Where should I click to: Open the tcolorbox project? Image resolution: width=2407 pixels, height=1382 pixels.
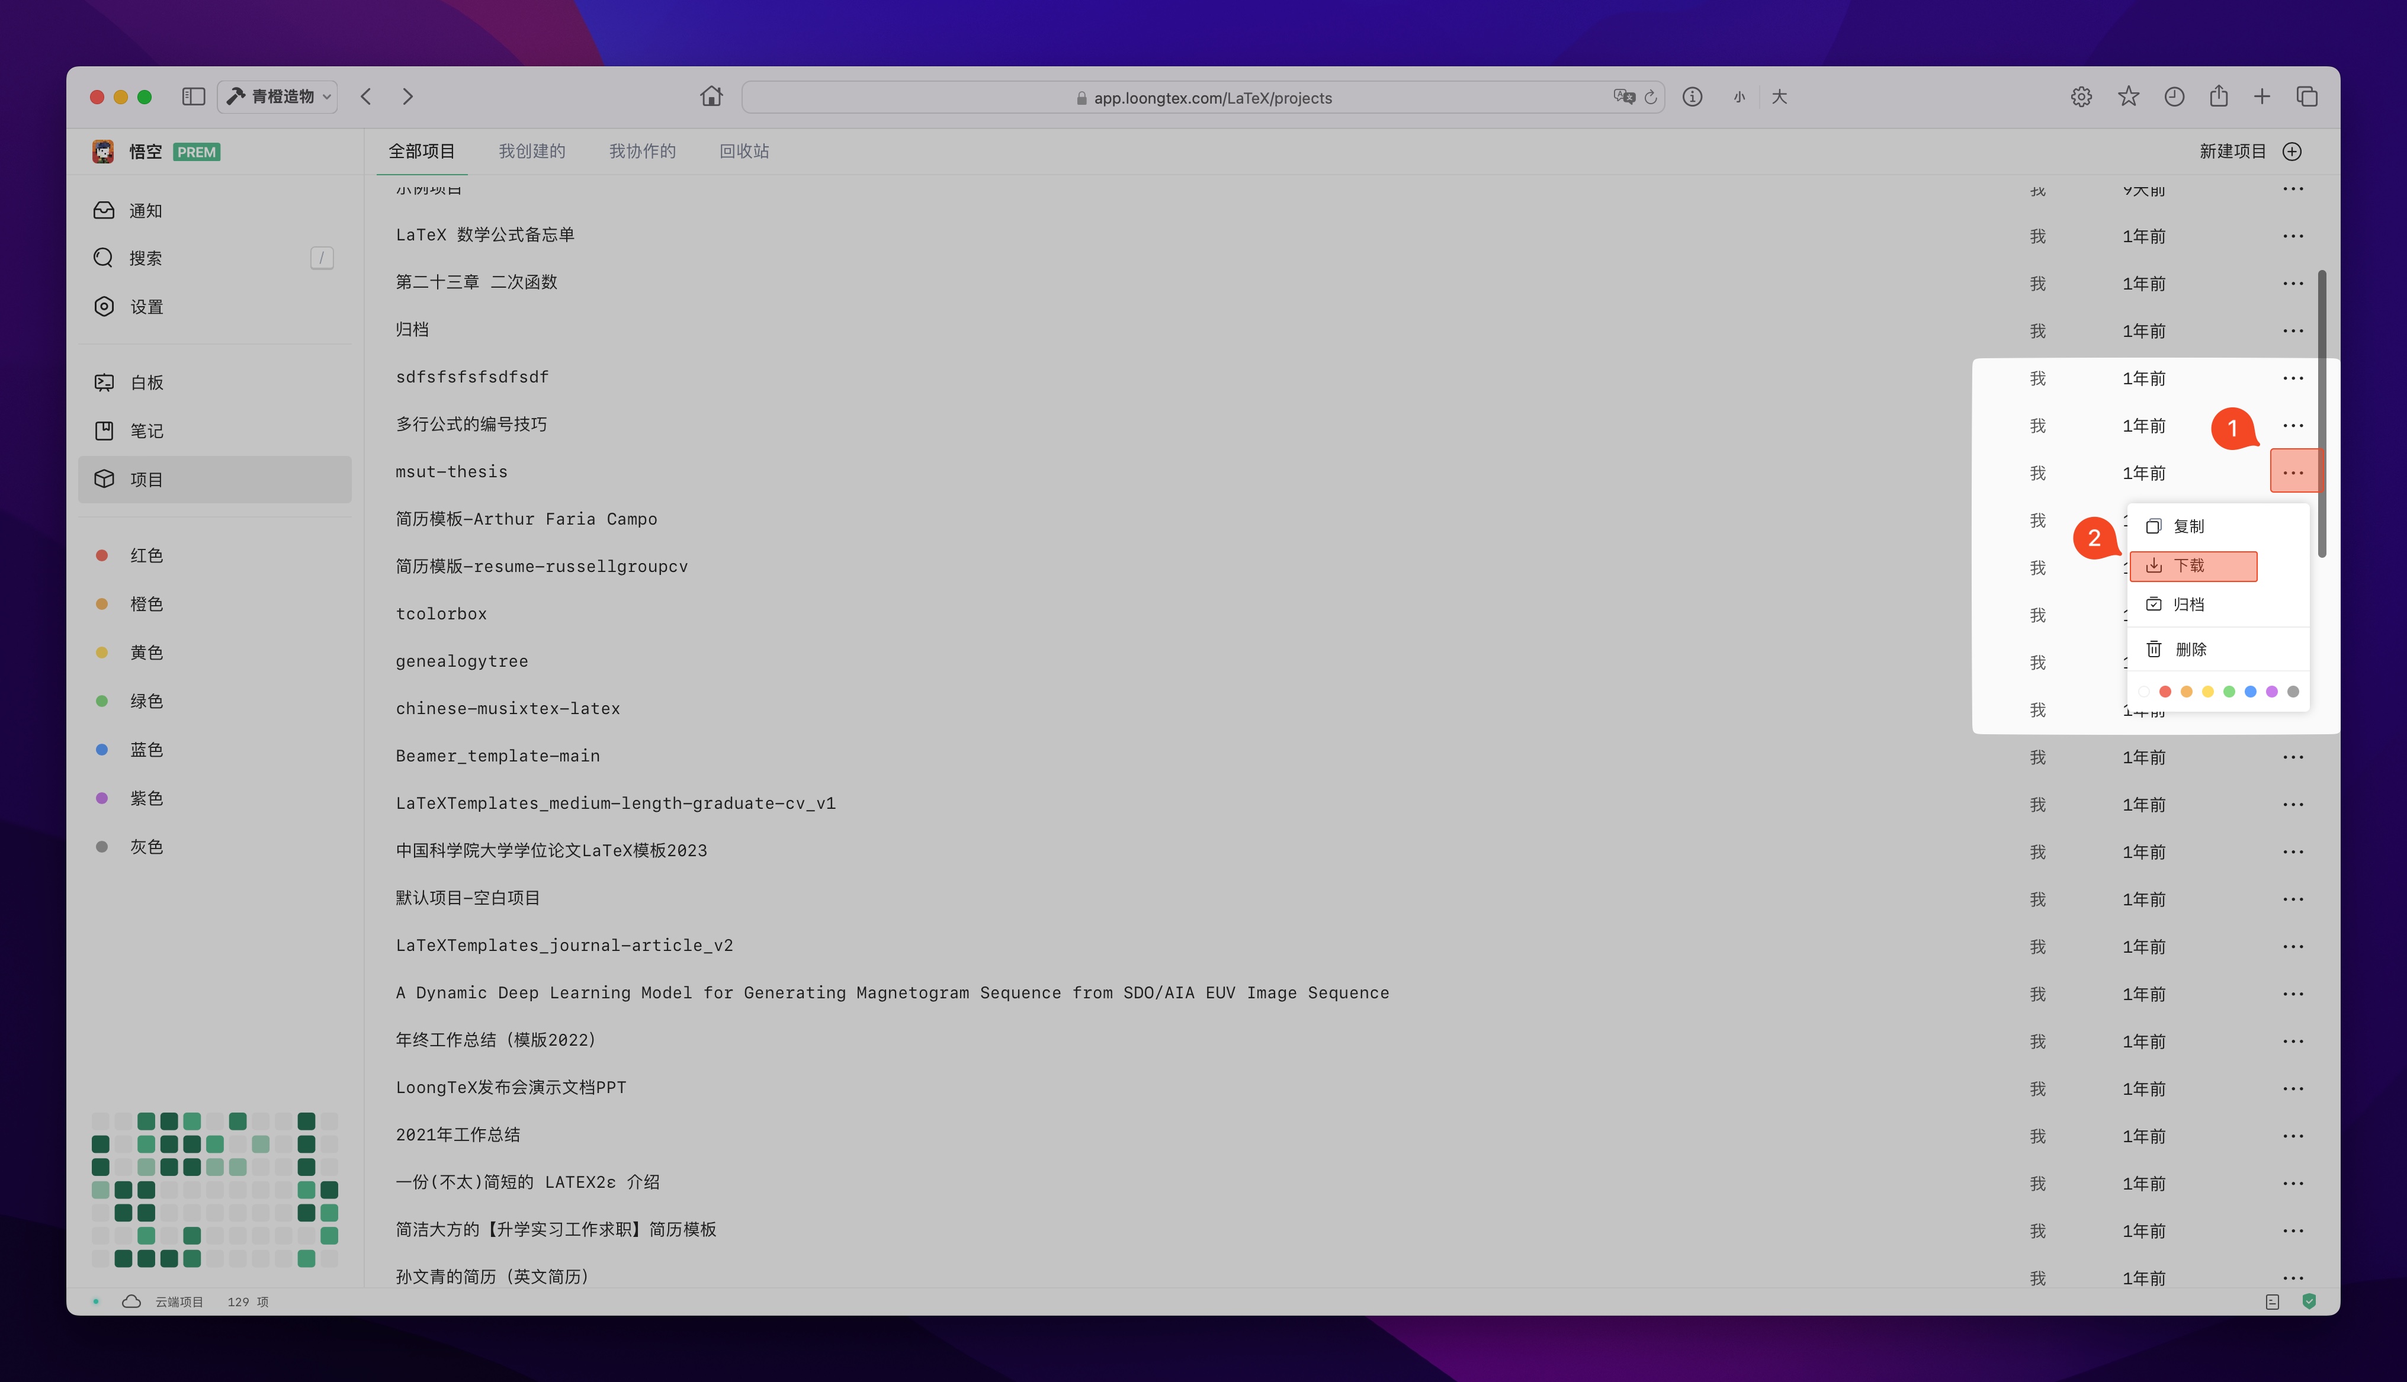(441, 614)
